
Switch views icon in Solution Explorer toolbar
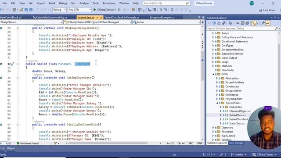click(x=224, y=23)
